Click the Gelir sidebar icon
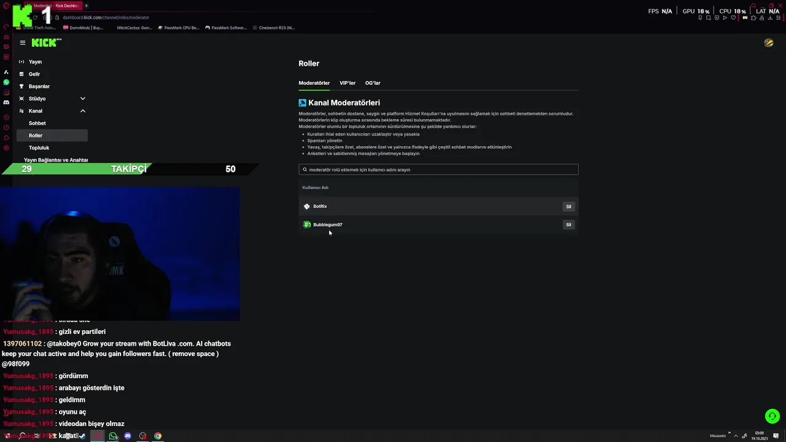This screenshot has width=786, height=442. [21, 74]
